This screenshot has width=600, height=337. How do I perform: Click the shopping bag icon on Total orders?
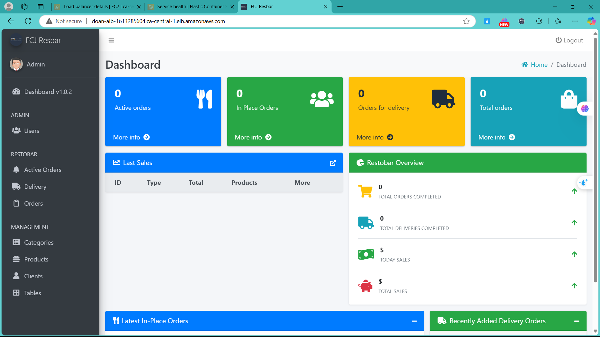[x=569, y=99]
